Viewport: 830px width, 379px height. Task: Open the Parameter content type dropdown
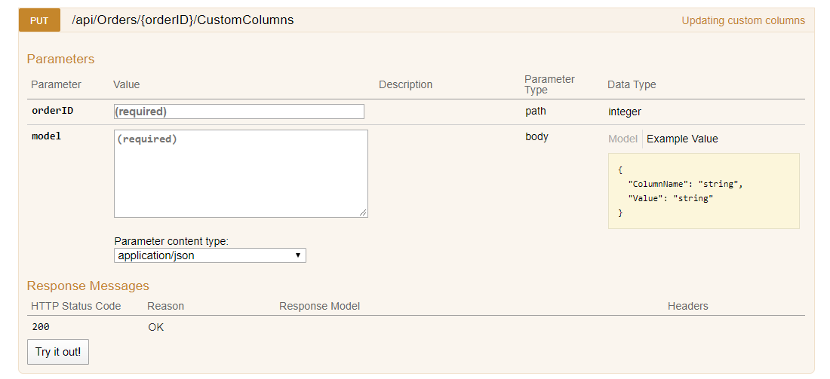tap(210, 255)
